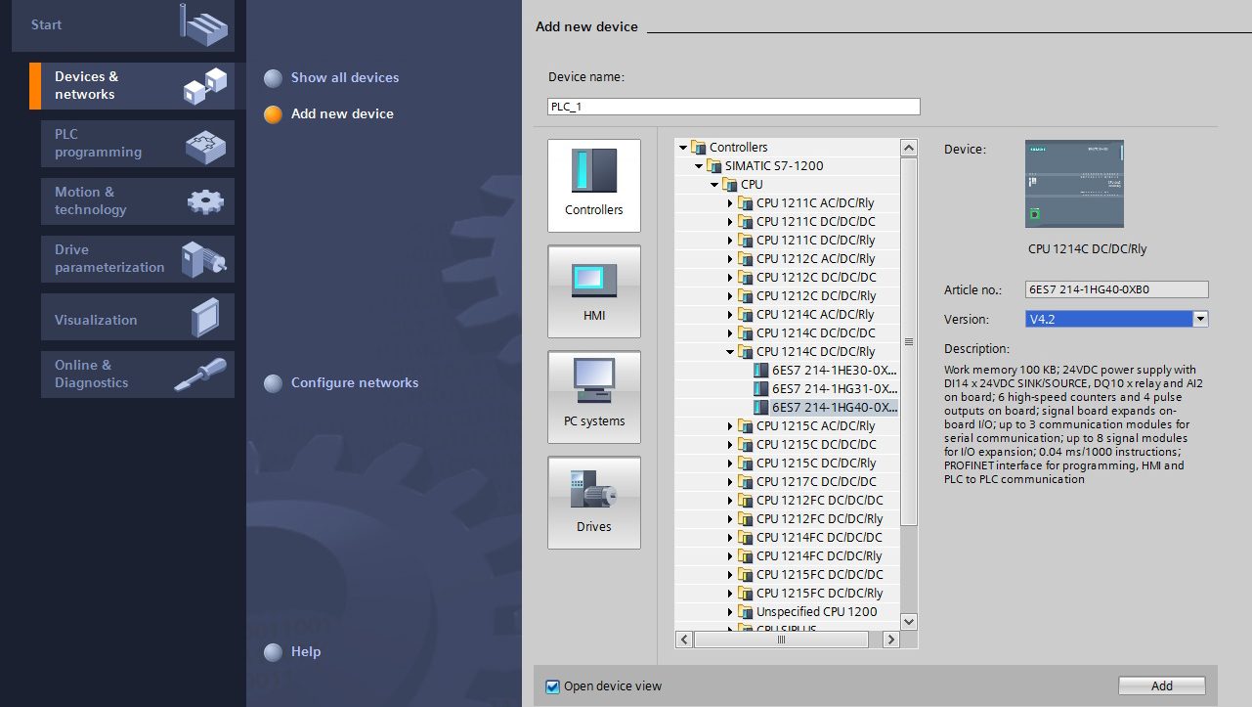Open Online & Diagnostics screwdriver section
The height and width of the screenshot is (707, 1252).
pos(138,375)
